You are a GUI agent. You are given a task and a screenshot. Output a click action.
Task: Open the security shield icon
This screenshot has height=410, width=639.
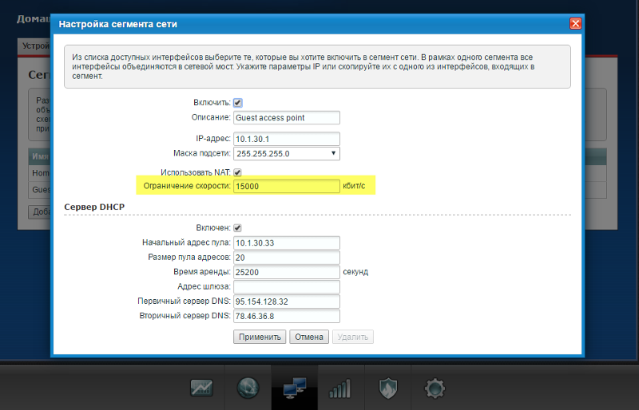(388, 388)
